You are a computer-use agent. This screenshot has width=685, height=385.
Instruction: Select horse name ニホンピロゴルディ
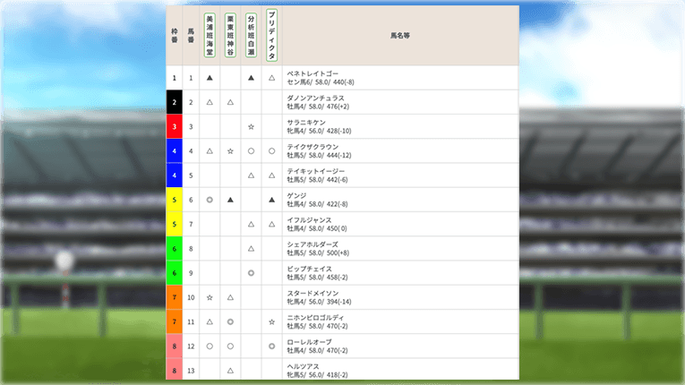(316, 318)
